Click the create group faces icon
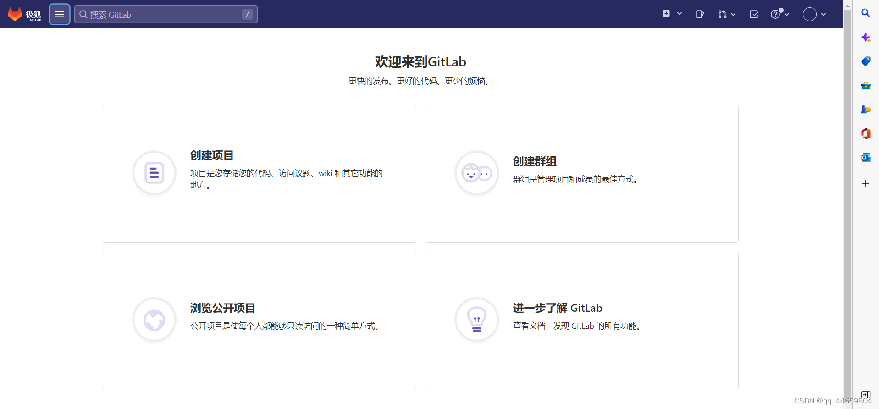 pos(477,173)
